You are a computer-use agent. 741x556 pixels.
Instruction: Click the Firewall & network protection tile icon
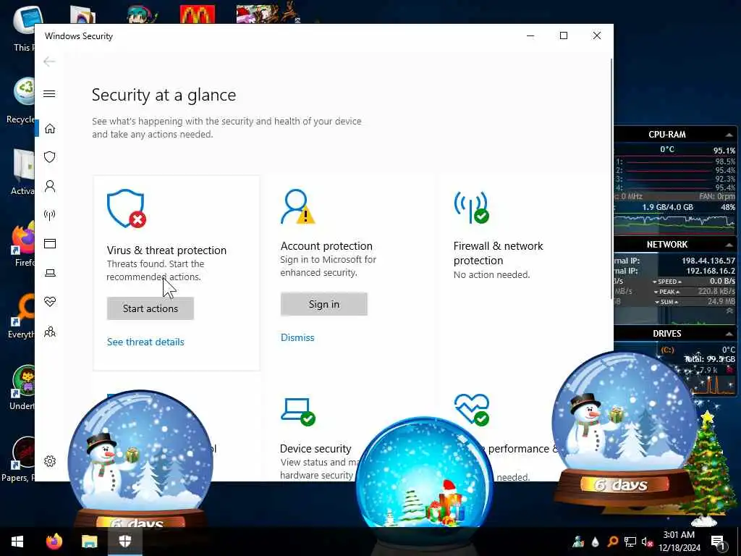coord(471,207)
